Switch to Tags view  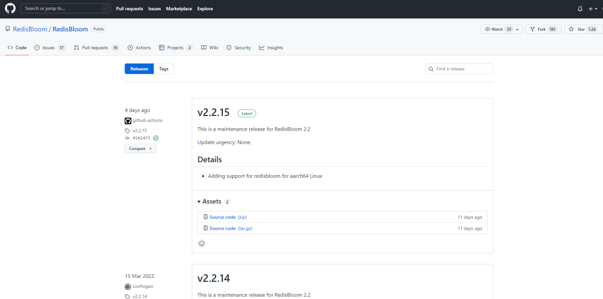(x=164, y=69)
